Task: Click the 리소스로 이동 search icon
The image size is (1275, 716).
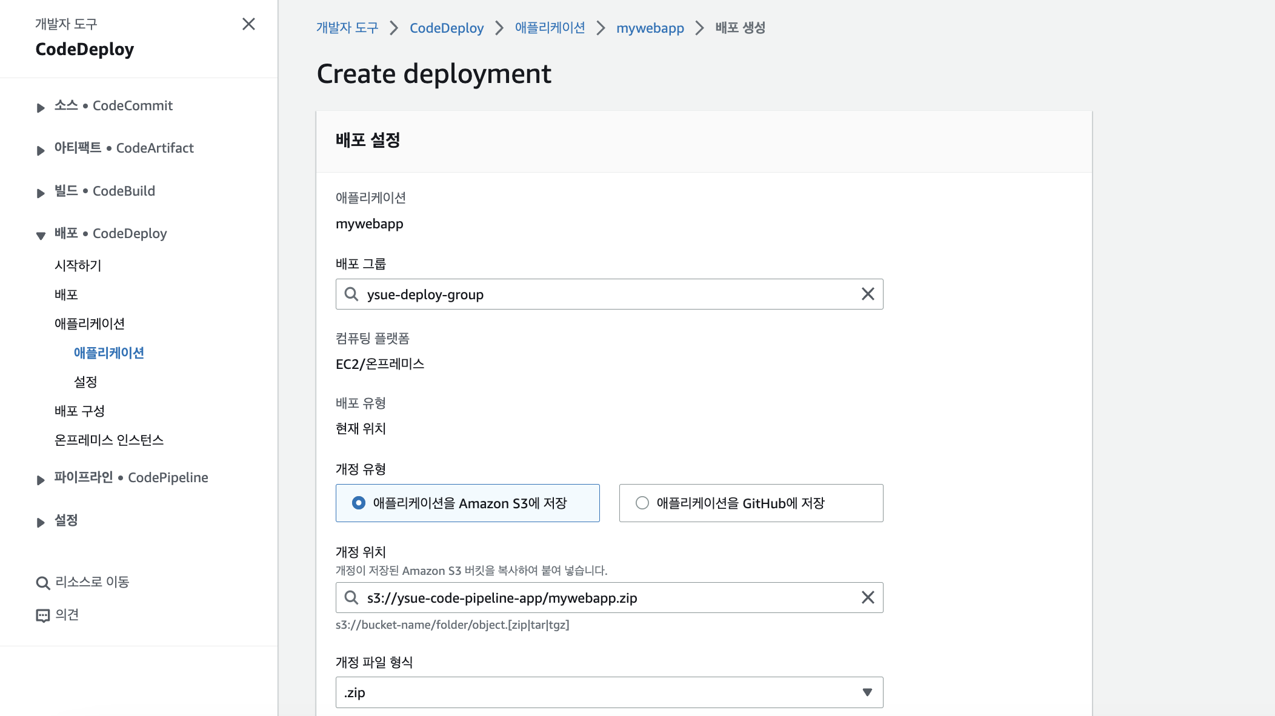Action: [x=42, y=583]
